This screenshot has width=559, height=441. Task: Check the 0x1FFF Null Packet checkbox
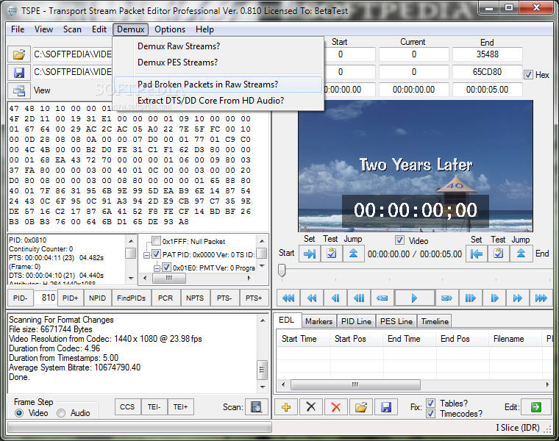(156, 241)
